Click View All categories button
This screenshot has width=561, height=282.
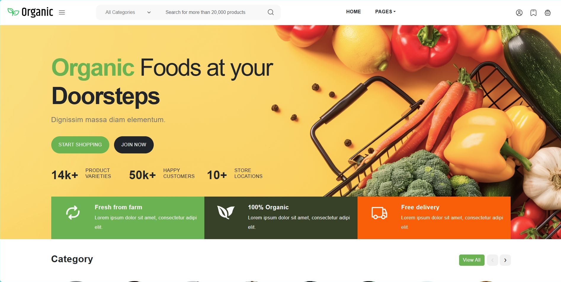click(x=472, y=260)
